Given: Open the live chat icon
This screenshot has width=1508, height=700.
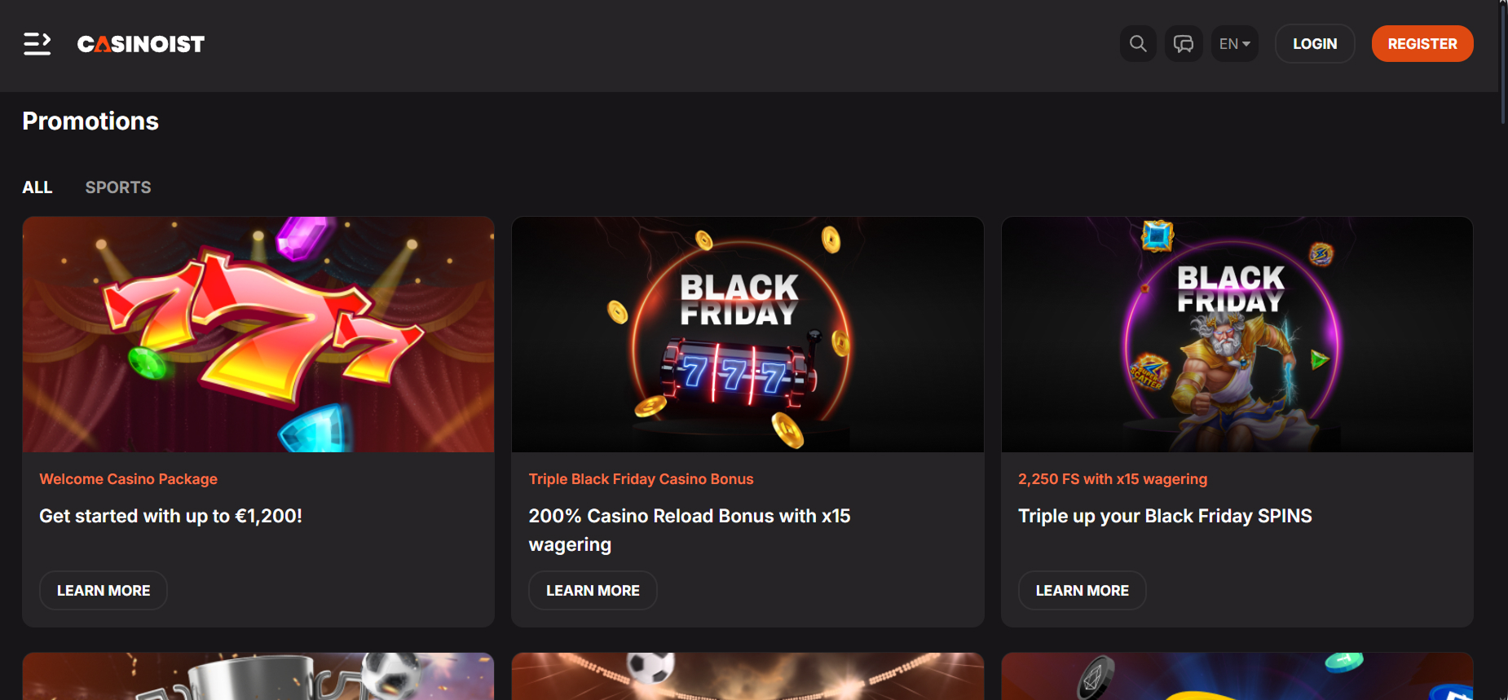Looking at the screenshot, I should pos(1184,44).
